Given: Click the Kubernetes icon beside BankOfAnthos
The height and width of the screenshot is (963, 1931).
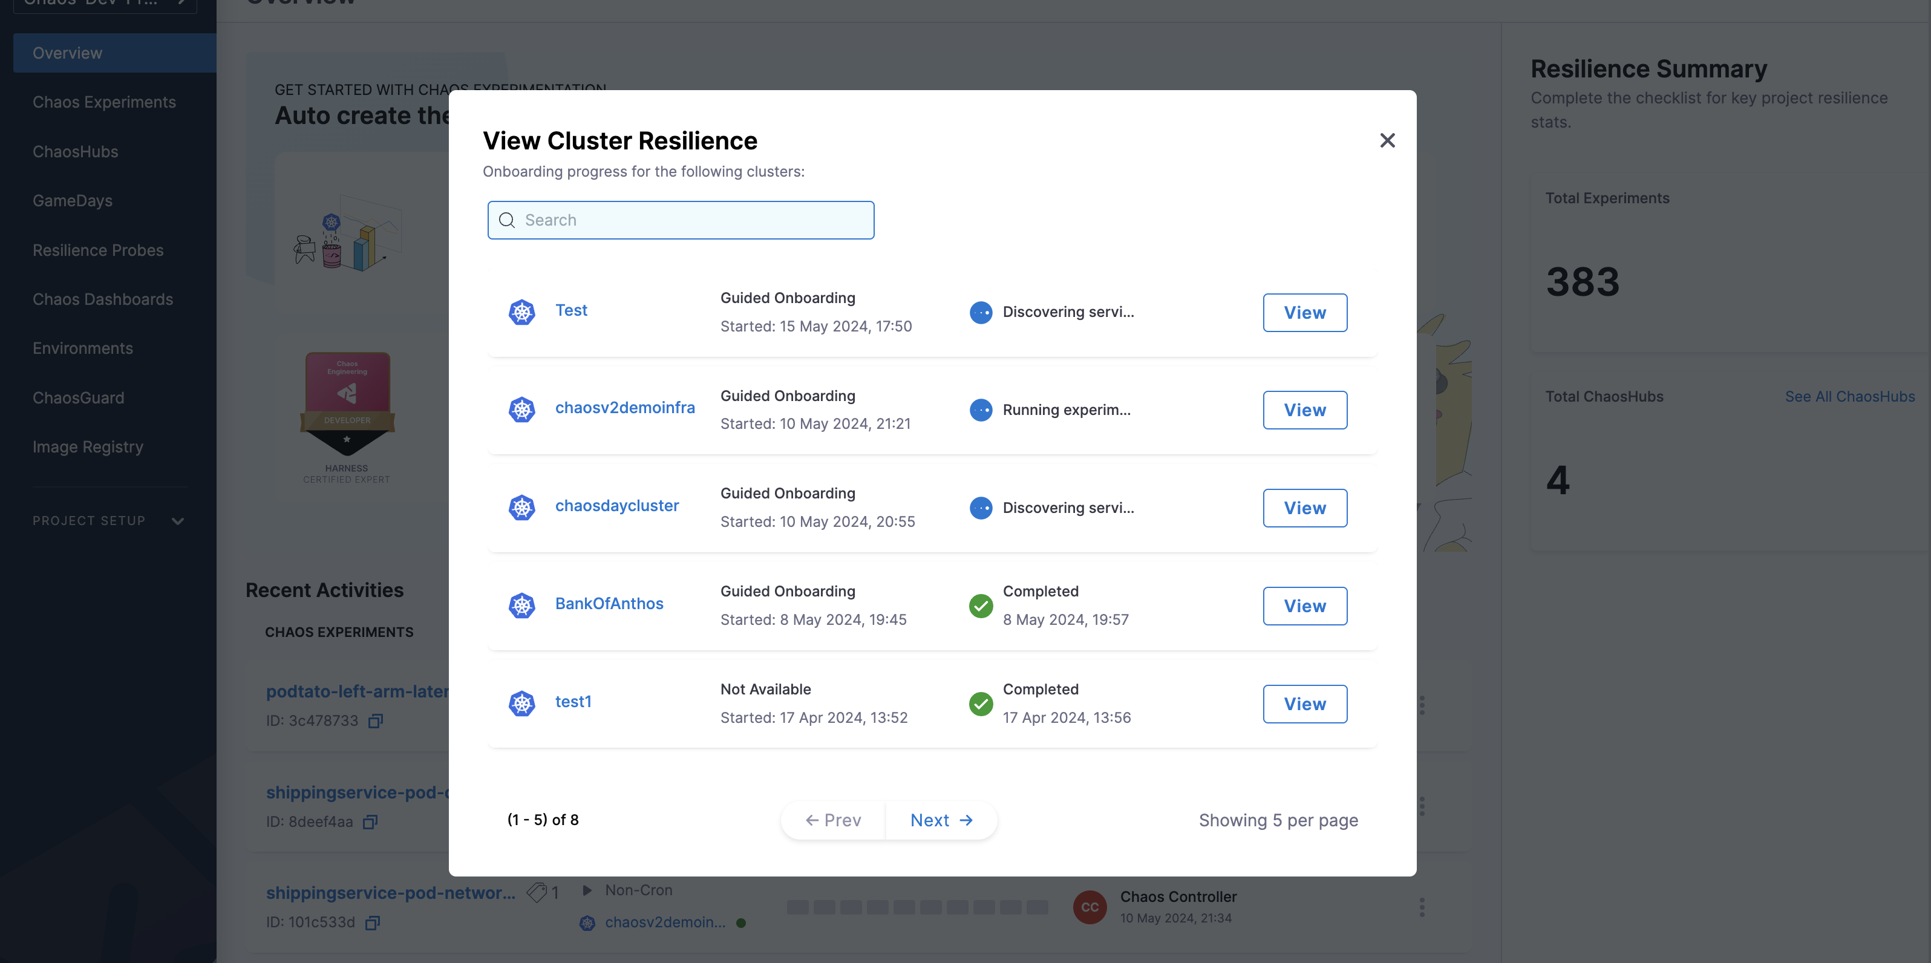Looking at the screenshot, I should 521,605.
